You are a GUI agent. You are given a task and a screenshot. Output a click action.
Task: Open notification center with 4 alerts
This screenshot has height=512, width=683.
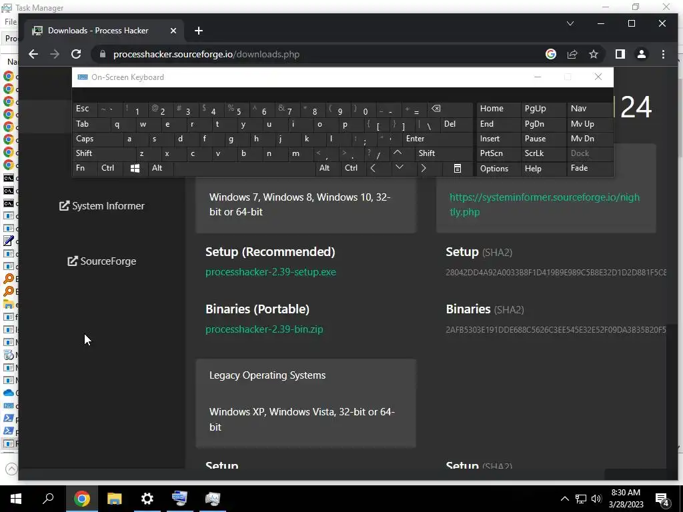pyautogui.click(x=662, y=499)
